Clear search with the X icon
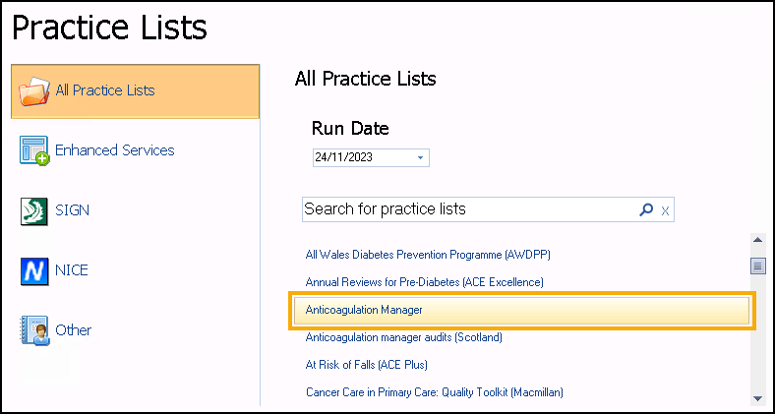Screen dimensions: 775x414 tap(665, 209)
